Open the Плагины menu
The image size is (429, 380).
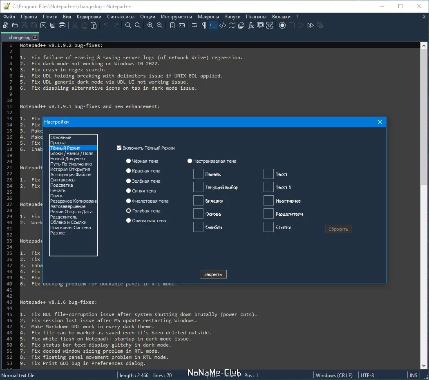(256, 17)
